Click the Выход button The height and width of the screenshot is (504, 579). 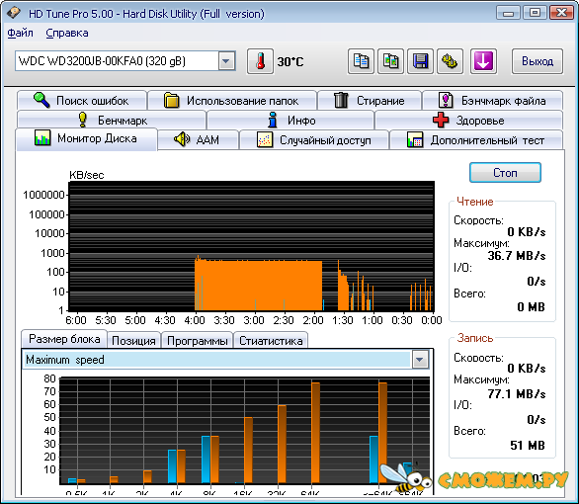pos(538,61)
